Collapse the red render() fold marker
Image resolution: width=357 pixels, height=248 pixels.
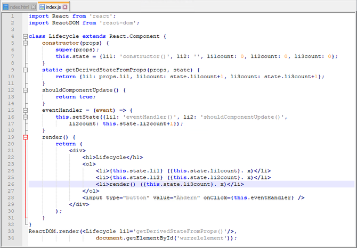click(25, 137)
